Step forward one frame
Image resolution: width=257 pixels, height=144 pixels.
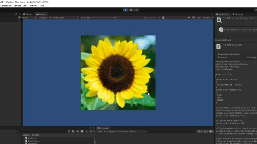coord(136,10)
